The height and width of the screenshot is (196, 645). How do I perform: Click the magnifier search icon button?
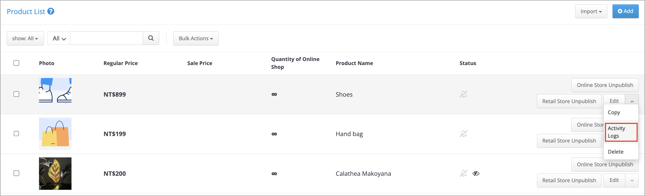coord(151,38)
